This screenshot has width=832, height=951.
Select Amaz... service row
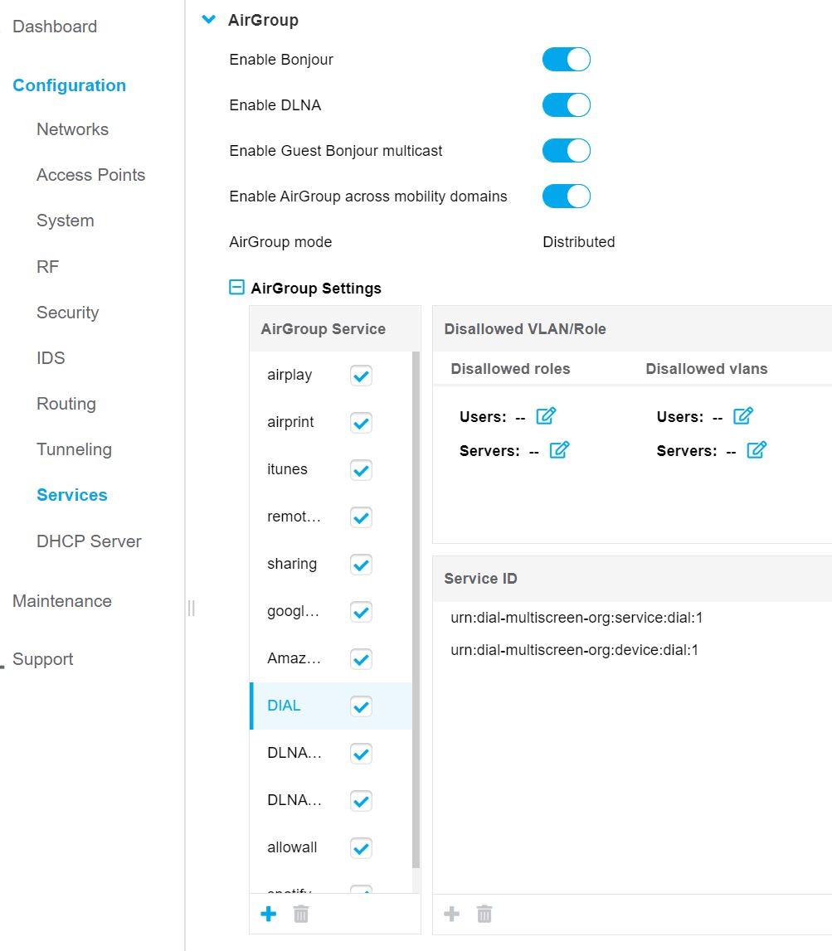(x=331, y=658)
